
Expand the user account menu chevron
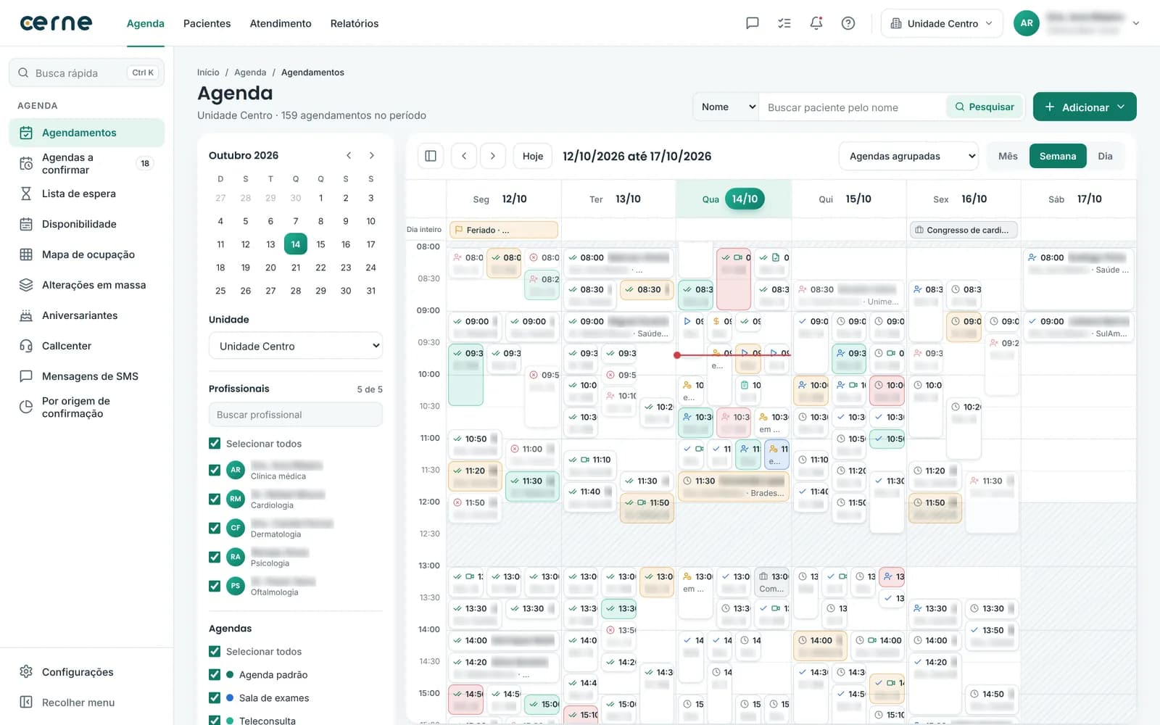pos(1136,23)
